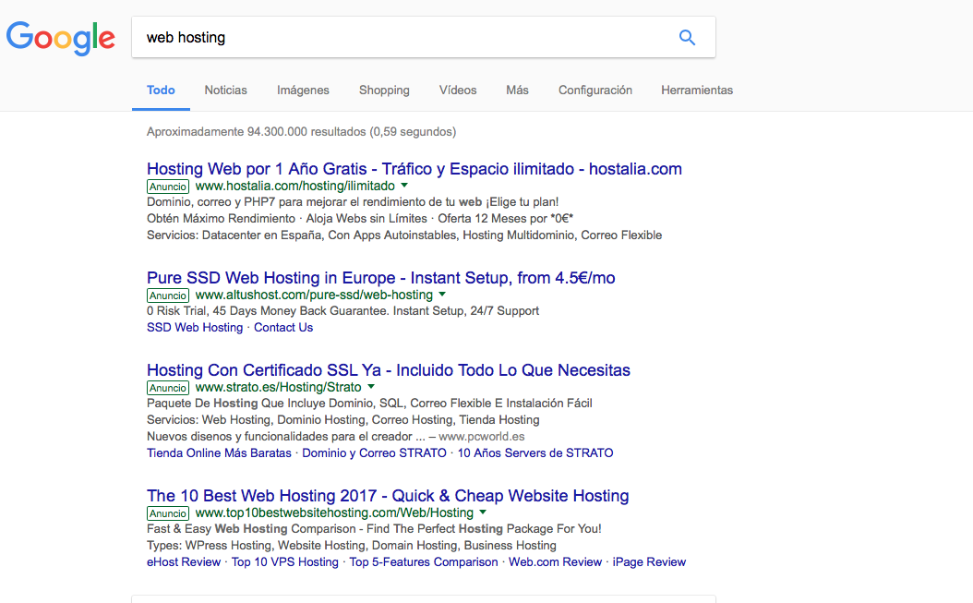Switch to the Noticias tab

click(225, 90)
